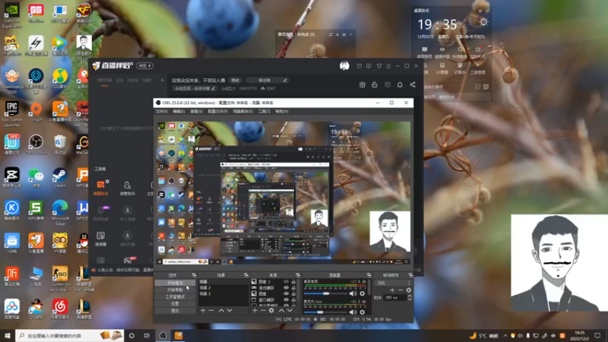
Task: Open hamburger menu in streaming companion title bar
Action: (x=388, y=66)
